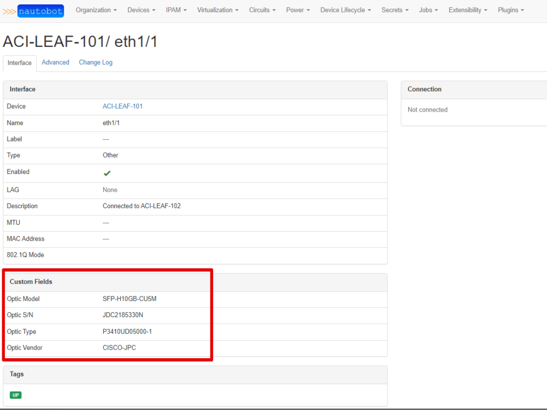The height and width of the screenshot is (410, 547).
Task: Open the Organization menu
Action: click(96, 10)
